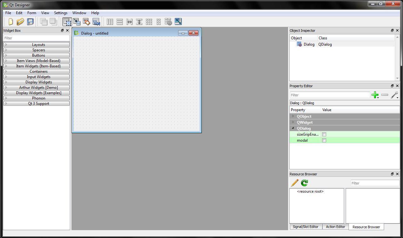
Task: Click the New form toolbar icon
Action: (11, 22)
